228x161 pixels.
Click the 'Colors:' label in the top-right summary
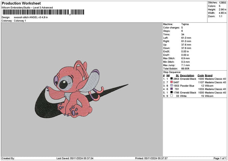212,6
